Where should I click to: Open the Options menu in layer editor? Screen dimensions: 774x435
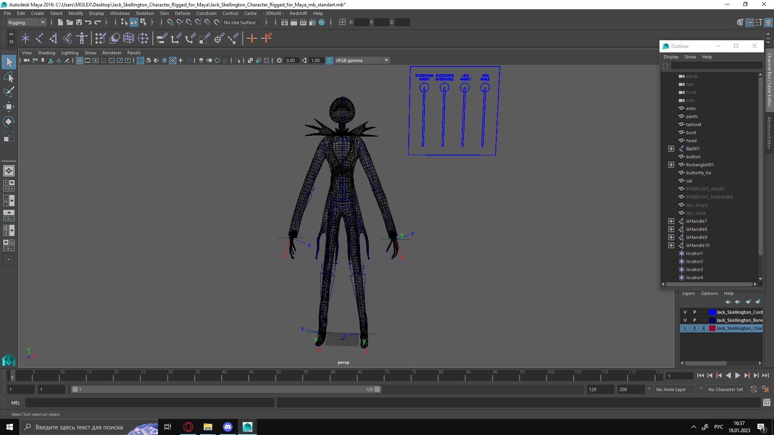(709, 293)
